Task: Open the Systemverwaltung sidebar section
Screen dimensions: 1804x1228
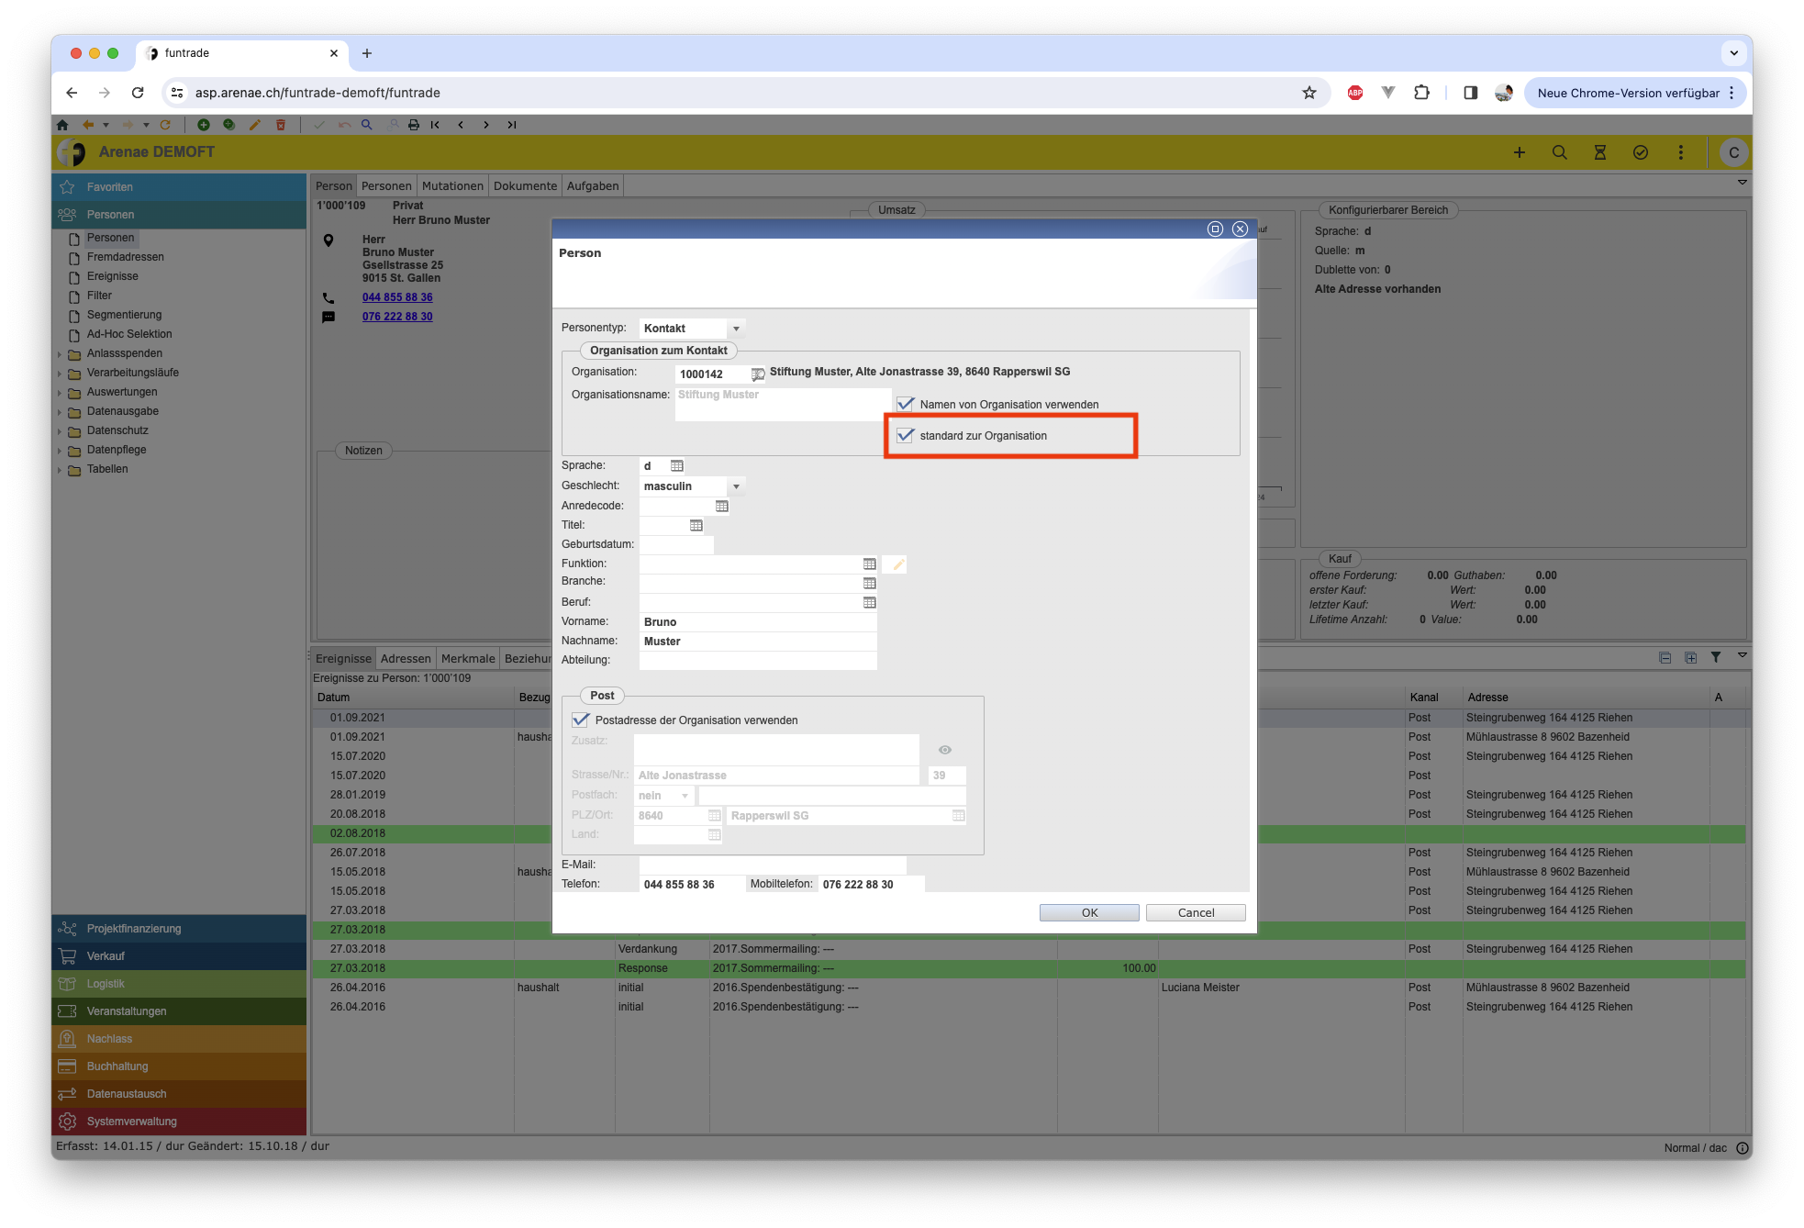Action: [x=131, y=1122]
